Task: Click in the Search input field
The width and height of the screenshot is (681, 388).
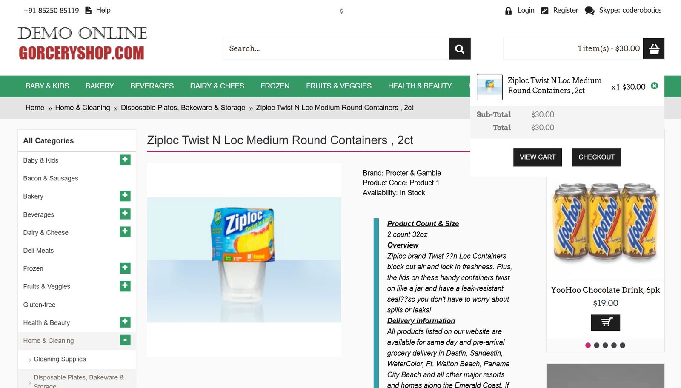Action: (x=335, y=48)
